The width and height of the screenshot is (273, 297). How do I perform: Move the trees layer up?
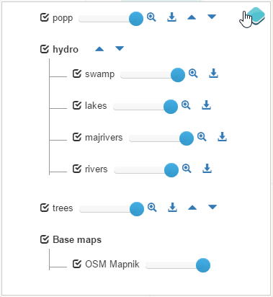(x=192, y=208)
